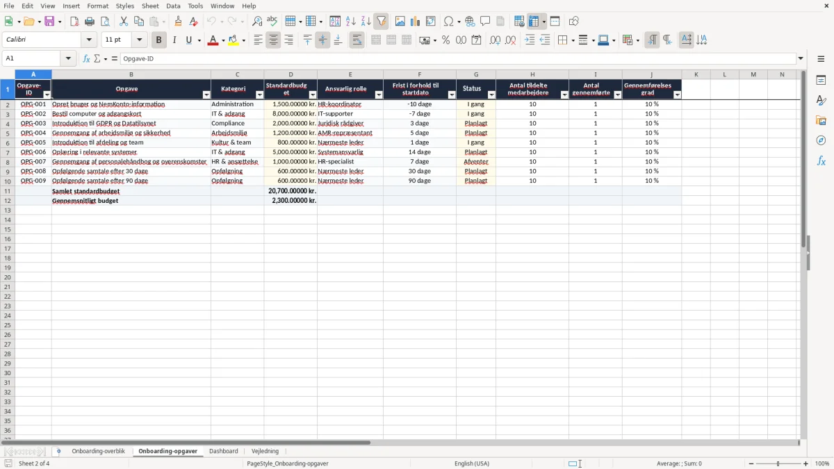Toggle Wrap Text

tap(357, 40)
